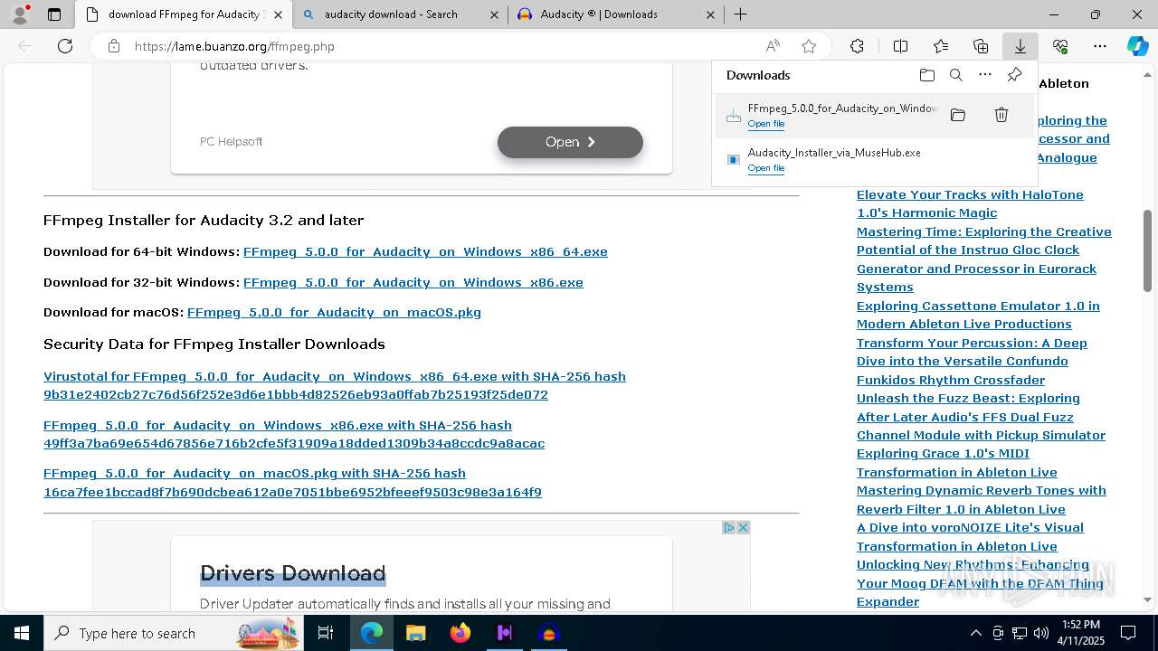Open Mastering Time Instruo Gloc Clock article

(x=984, y=259)
